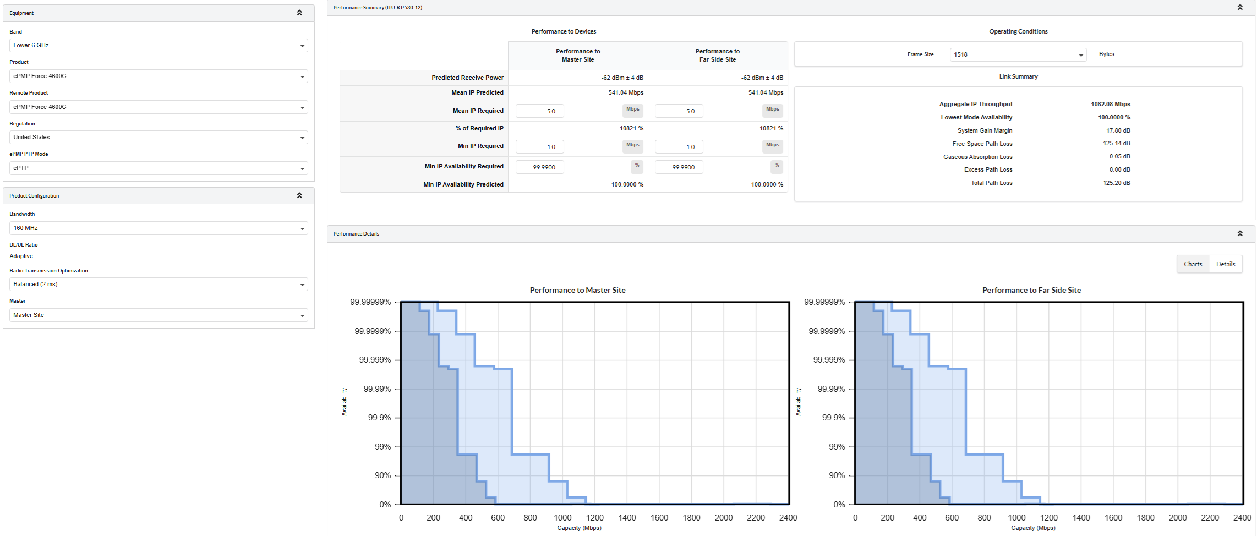Switch to the Charts tab
1257x536 pixels.
point(1193,264)
